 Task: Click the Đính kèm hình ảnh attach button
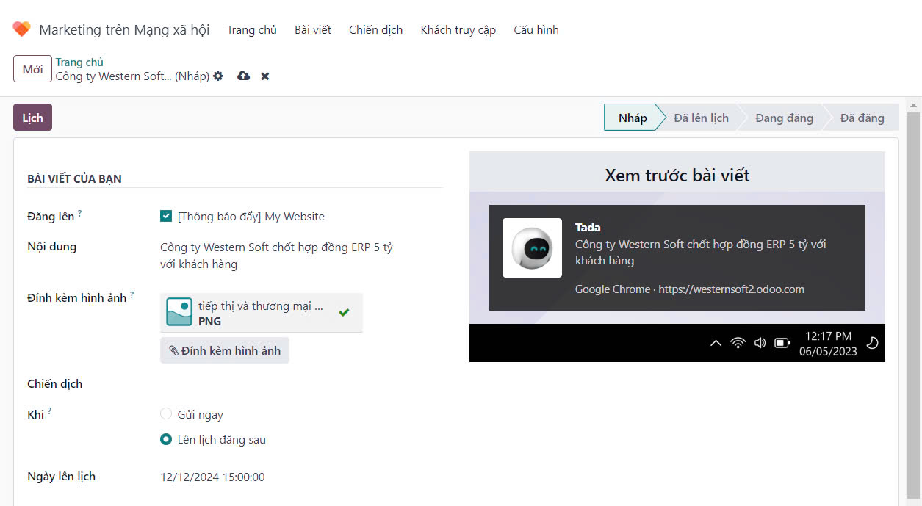(225, 351)
